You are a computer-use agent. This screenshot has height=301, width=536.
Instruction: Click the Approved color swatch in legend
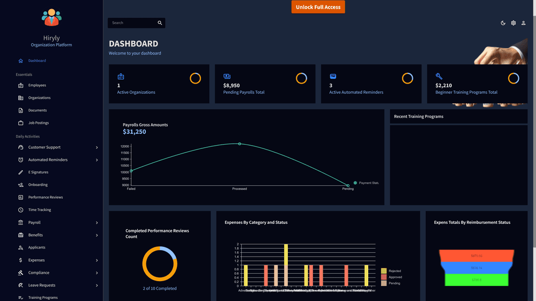[384, 277]
